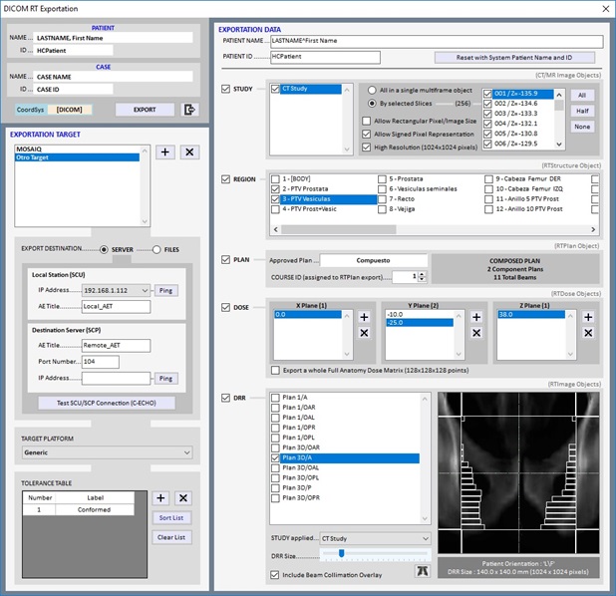This screenshot has height=596, width=616.
Task: Delete the selected Y Plane dose value
Action: coord(476,332)
